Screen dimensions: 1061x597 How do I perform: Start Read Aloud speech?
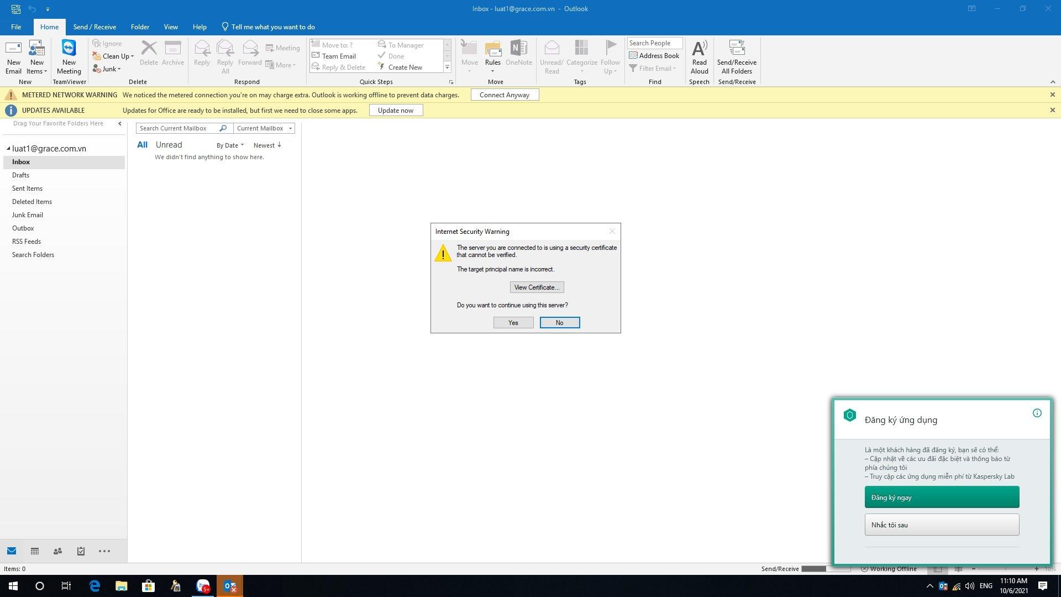[699, 57]
